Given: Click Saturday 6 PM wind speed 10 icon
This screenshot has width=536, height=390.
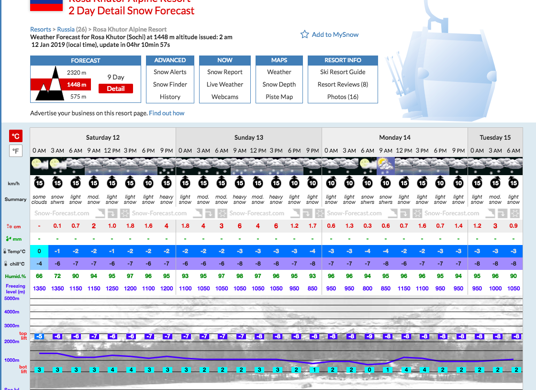Looking at the screenshot, I should coord(148,182).
